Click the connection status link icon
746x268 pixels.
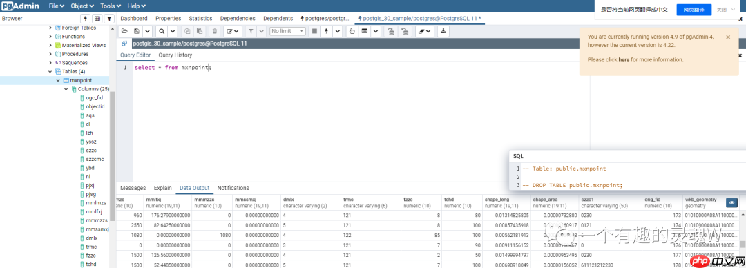[124, 44]
